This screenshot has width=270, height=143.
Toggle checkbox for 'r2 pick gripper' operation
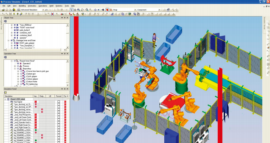pyautogui.click(x=21, y=76)
